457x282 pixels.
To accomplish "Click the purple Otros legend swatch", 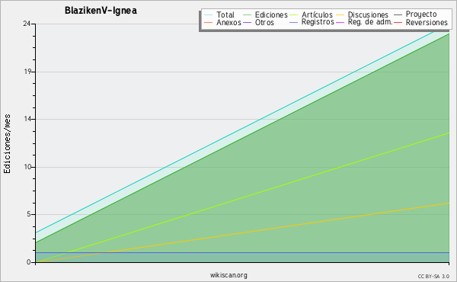I will (x=247, y=22).
